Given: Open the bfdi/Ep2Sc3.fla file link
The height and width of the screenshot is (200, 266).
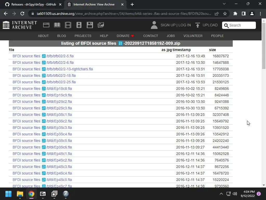Looking at the screenshot, I should (x=42, y=108).
